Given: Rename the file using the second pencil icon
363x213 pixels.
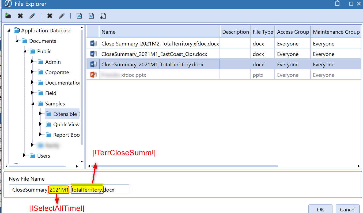Looking at the screenshot, I should [62, 16].
